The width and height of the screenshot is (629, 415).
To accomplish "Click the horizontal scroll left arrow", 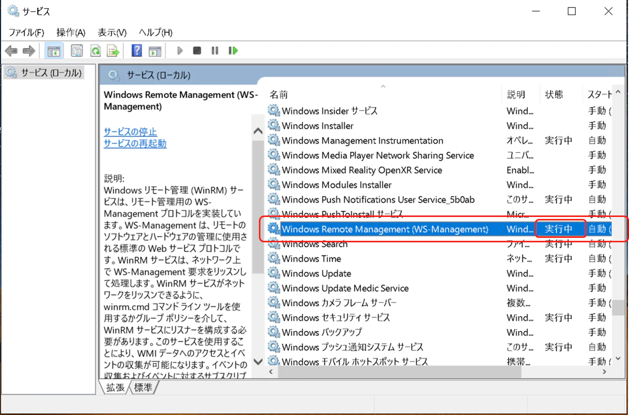I will pos(272,372).
